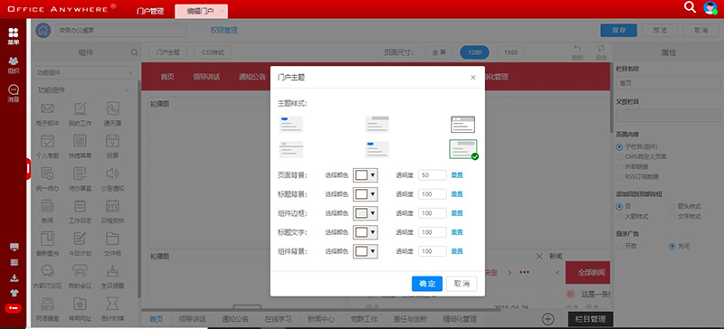
Task: Open the 菜单 icon in left sidebar
Action: tap(14, 36)
